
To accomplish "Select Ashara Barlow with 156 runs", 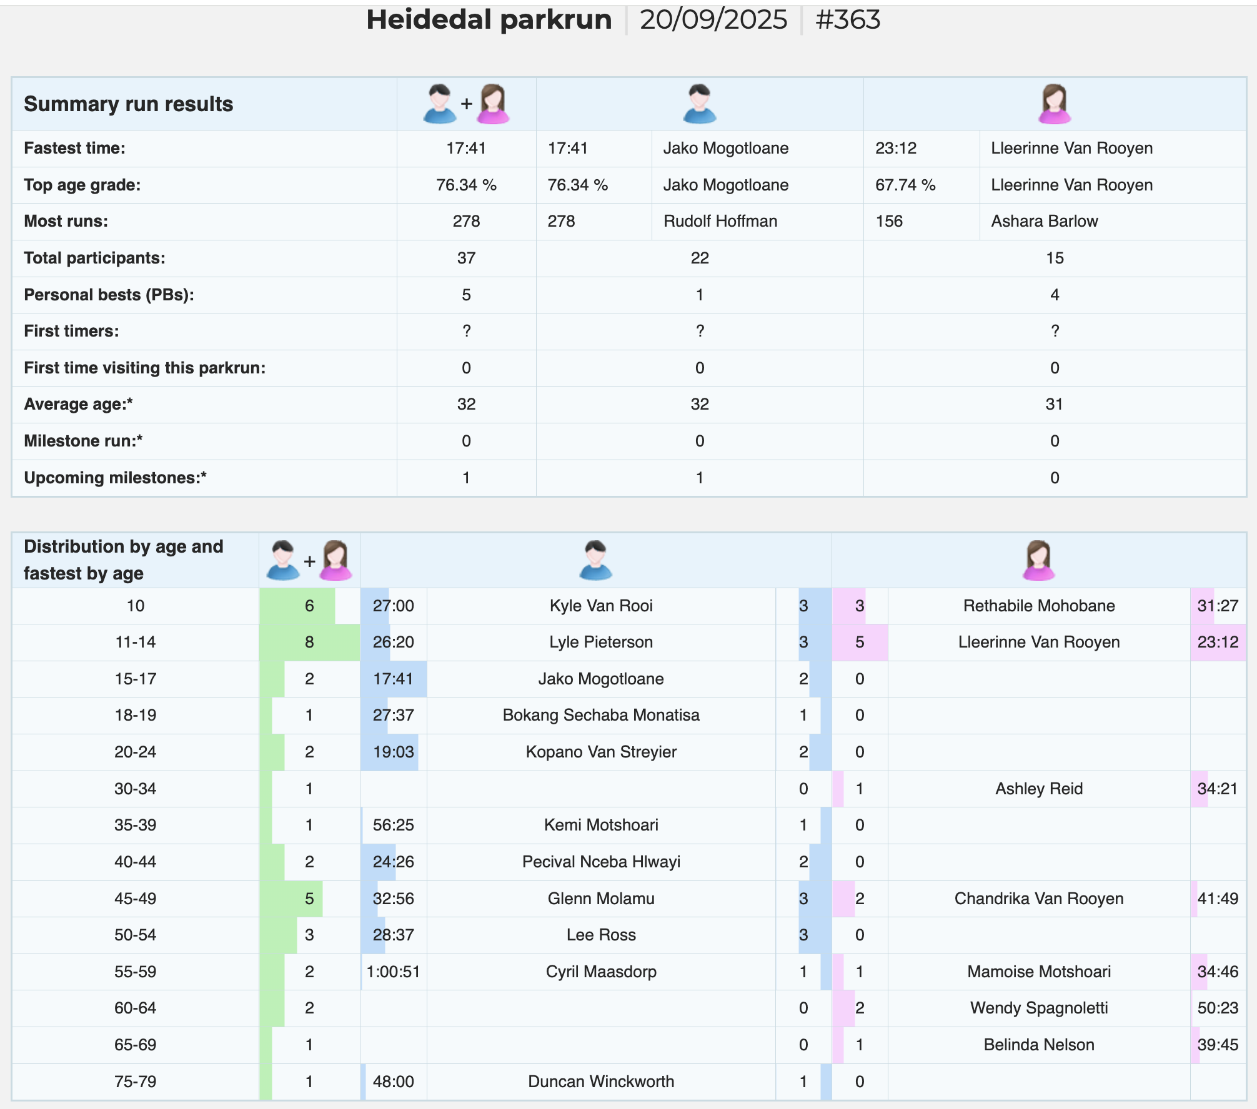I will [x=1044, y=221].
